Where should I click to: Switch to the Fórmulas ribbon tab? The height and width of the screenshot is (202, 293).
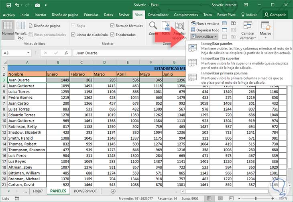click(x=91, y=14)
